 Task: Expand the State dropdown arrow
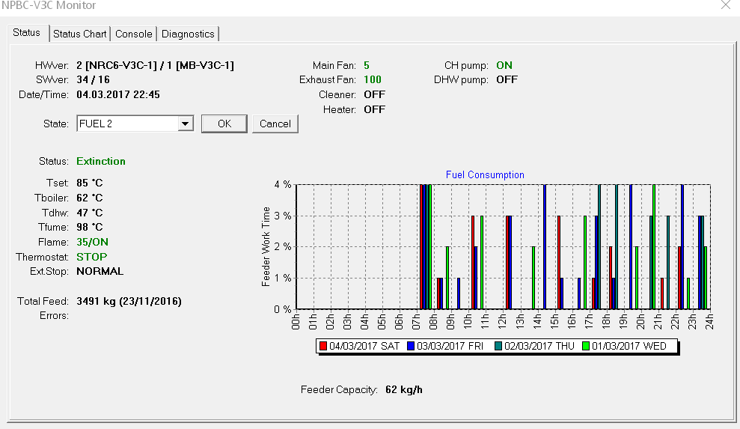pyautogui.click(x=186, y=124)
